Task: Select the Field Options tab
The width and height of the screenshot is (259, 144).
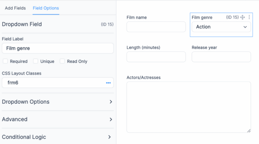Action: pyautogui.click(x=46, y=8)
